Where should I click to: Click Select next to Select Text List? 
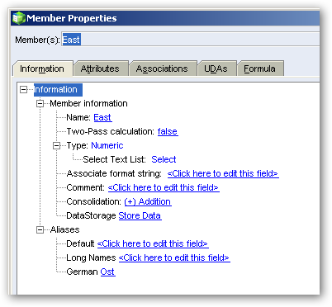(x=164, y=160)
